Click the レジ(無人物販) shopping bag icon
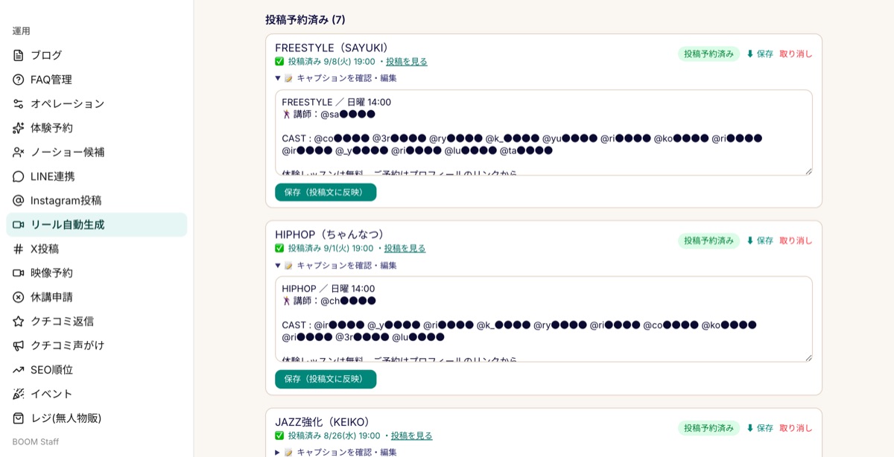 click(x=19, y=418)
